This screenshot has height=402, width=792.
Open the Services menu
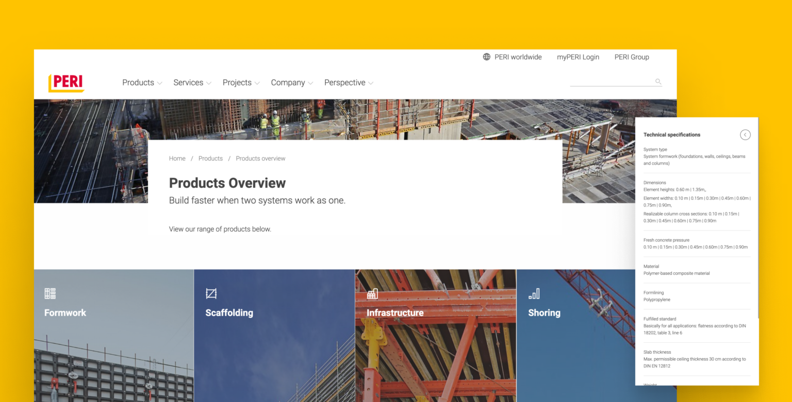click(x=188, y=82)
